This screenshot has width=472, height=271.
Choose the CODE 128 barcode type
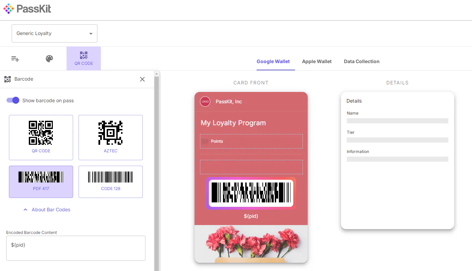[x=110, y=182]
